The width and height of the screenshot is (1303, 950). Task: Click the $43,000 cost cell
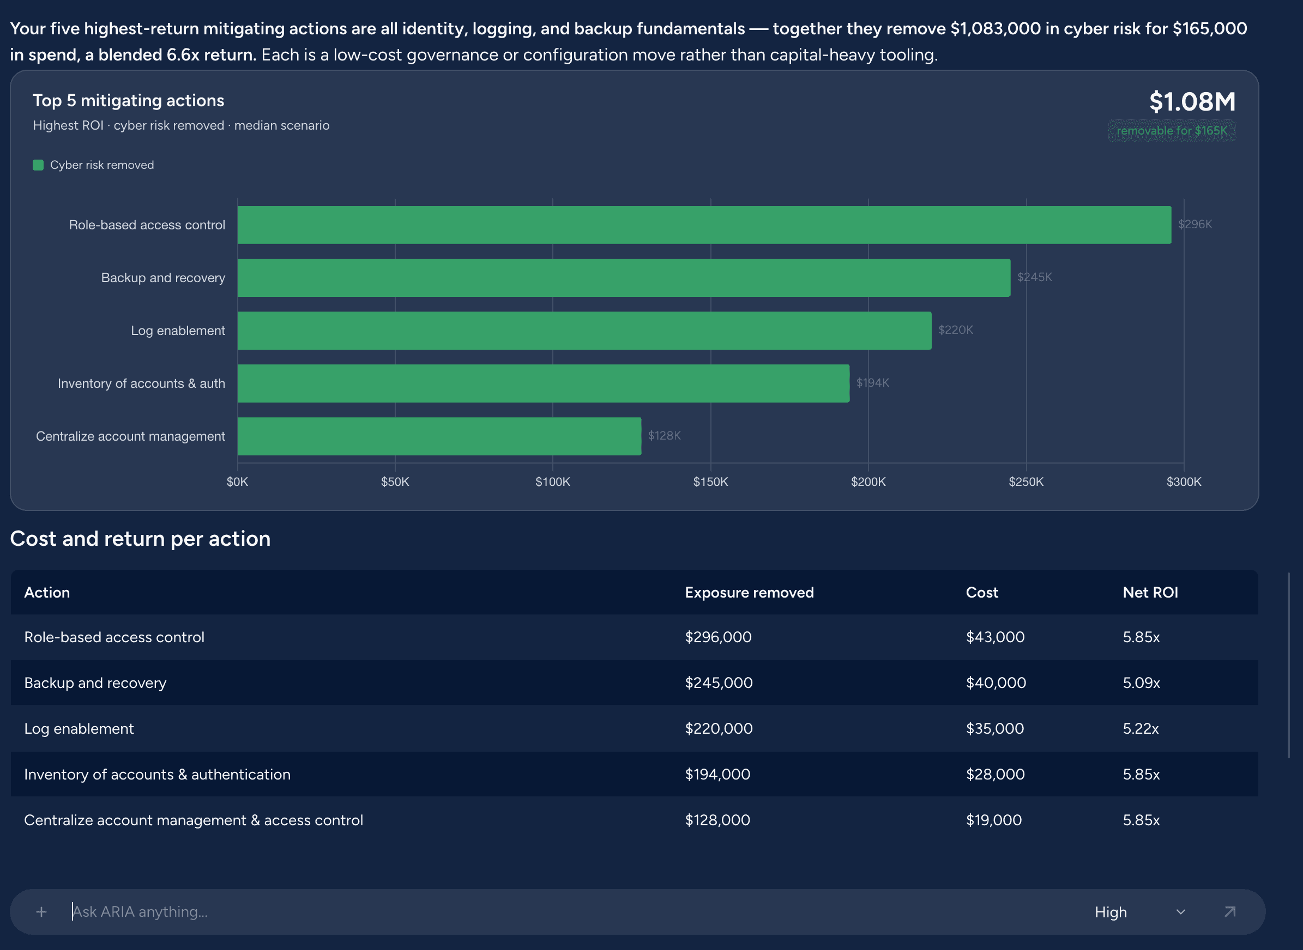click(x=995, y=637)
